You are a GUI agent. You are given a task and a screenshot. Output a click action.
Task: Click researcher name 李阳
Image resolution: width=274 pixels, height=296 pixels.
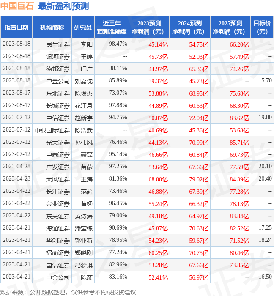[x=87, y=44]
